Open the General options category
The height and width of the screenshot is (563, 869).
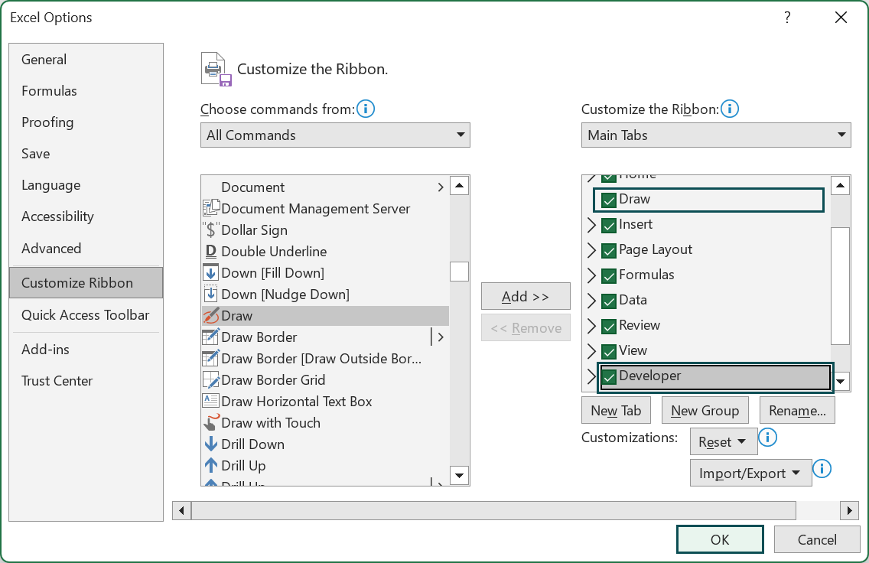pos(86,60)
